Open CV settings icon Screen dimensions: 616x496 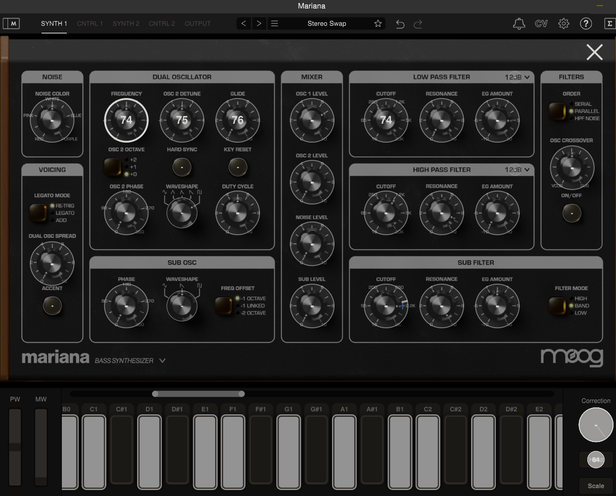541,23
